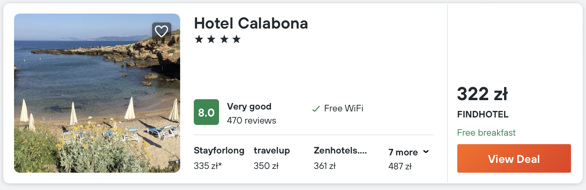
Task: Click the four-star rating icons
Action: (218, 39)
